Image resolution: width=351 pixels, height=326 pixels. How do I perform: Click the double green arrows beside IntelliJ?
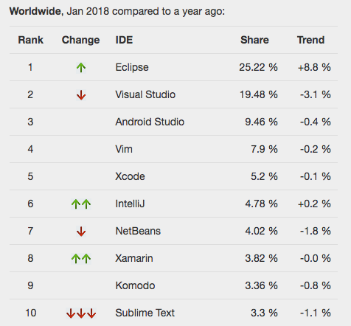click(81, 204)
